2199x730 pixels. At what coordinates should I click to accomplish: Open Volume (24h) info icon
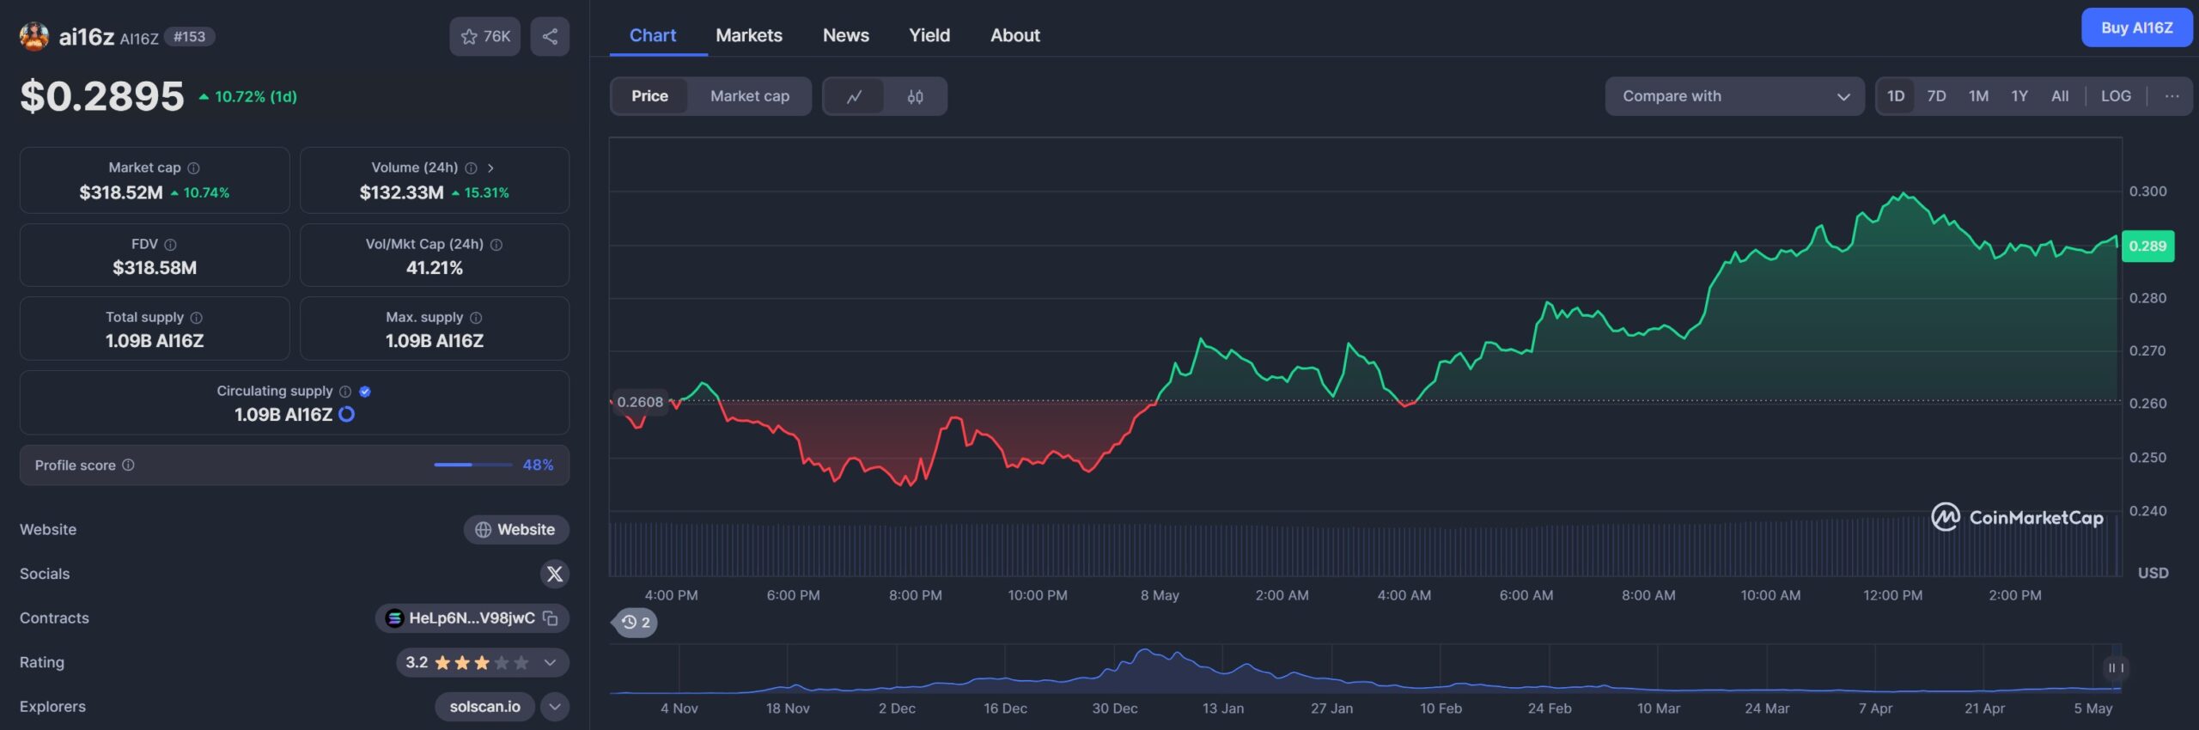point(471,168)
